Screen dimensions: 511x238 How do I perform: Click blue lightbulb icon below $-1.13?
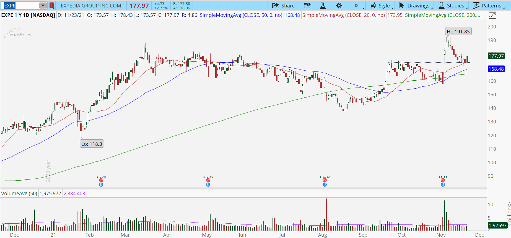[x=325, y=184]
